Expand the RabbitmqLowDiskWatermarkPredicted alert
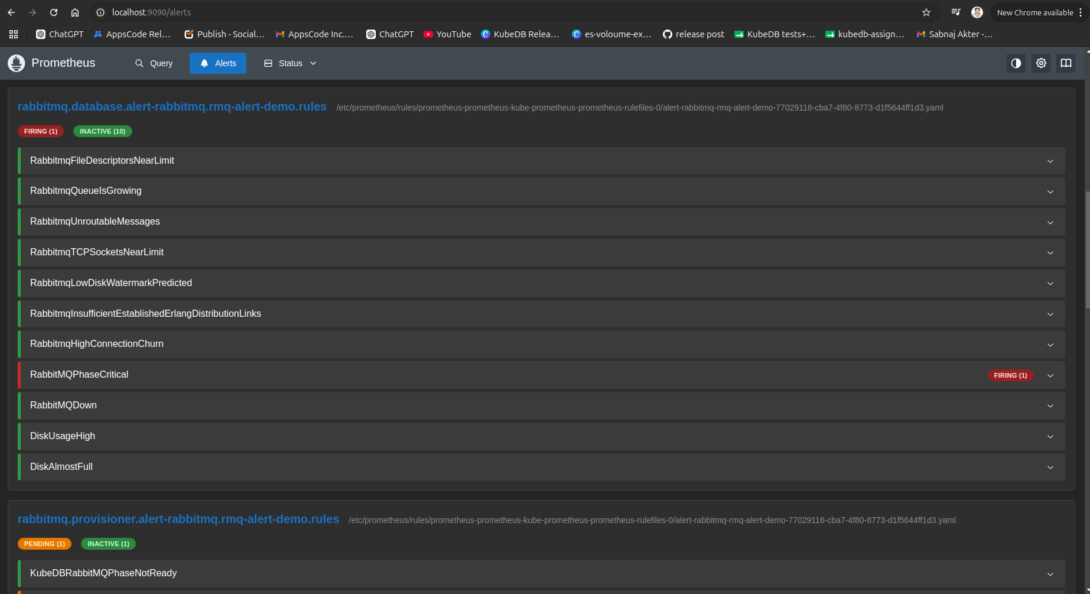 541,283
